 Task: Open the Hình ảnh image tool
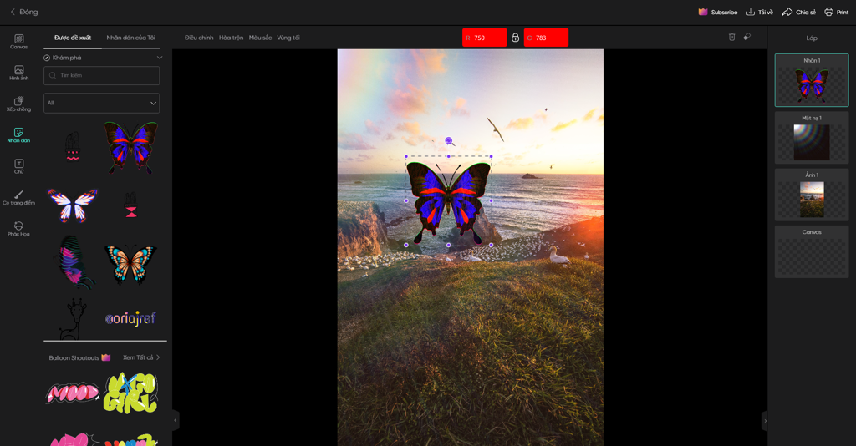(18, 73)
